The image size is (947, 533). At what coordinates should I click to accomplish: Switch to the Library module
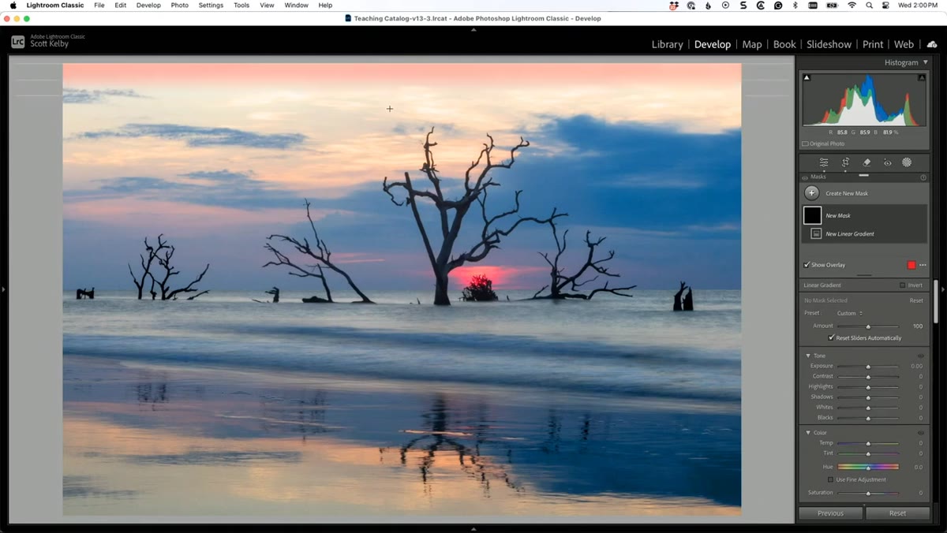(x=668, y=44)
